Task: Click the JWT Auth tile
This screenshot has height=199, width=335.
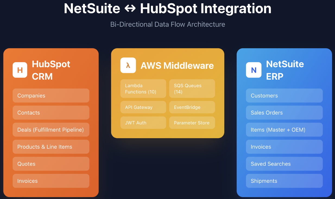Action: [143, 123]
